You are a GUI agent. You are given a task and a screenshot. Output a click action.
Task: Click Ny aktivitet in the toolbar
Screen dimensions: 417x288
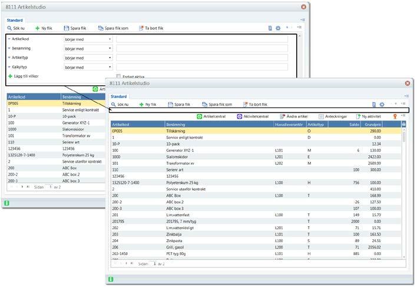coord(368,116)
